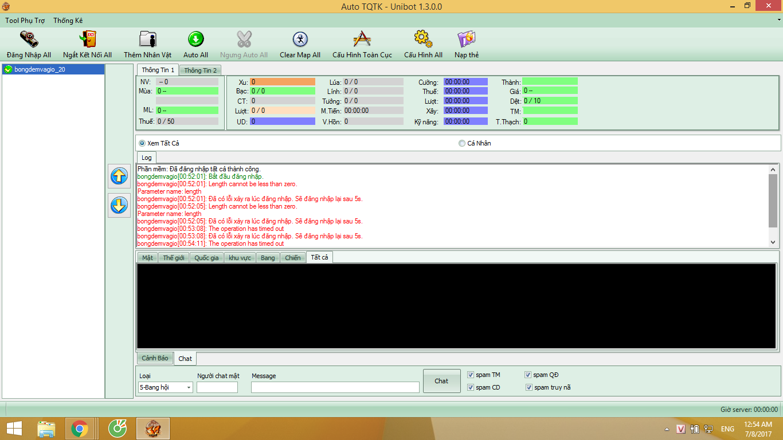The image size is (783, 440).
Task: Switch to Bang chat tab
Action: coord(268,258)
